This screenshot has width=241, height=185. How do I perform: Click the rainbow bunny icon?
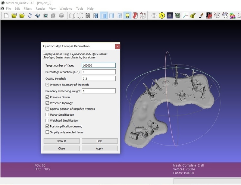(233, 16)
